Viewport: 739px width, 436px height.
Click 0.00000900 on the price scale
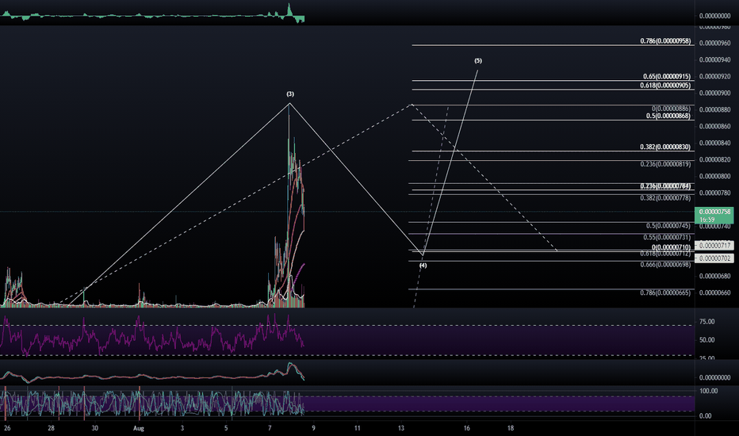click(714, 94)
